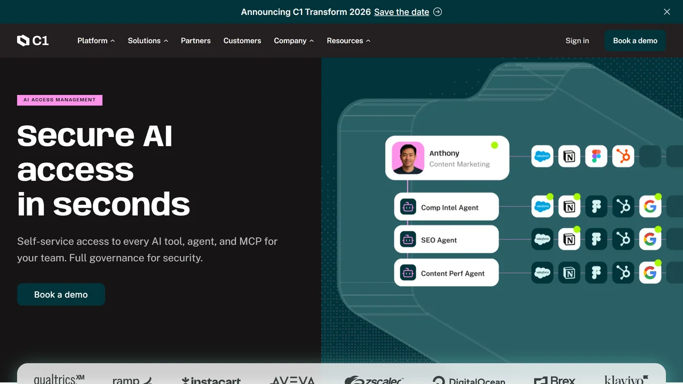Follow the Save the date link
The height and width of the screenshot is (384, 683).
[x=402, y=12]
